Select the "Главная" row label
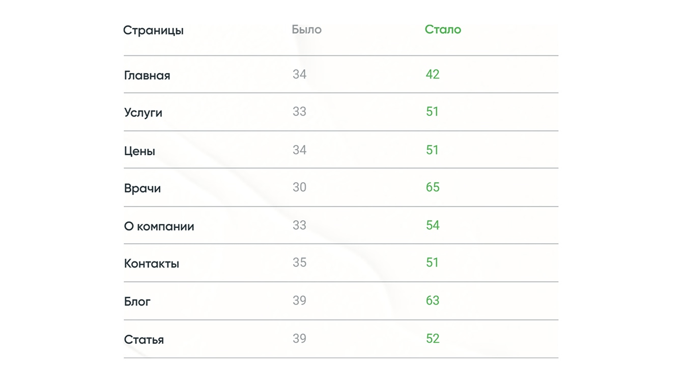The height and width of the screenshot is (383, 682). click(x=147, y=75)
